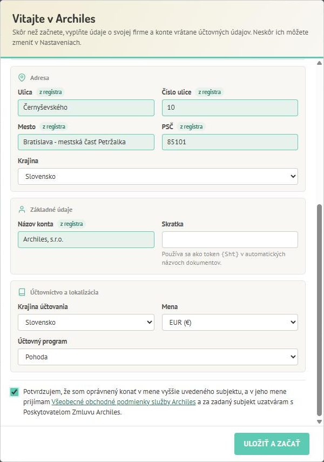Click the PSČ postal code field
This screenshot has height=462, width=324.
tap(230, 142)
